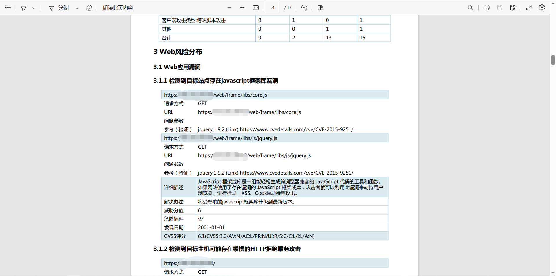Open the PDF viewer settings gear
556x276 pixels.
click(542, 8)
